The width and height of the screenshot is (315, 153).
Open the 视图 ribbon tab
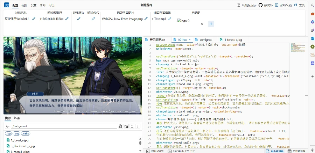[24, 5]
